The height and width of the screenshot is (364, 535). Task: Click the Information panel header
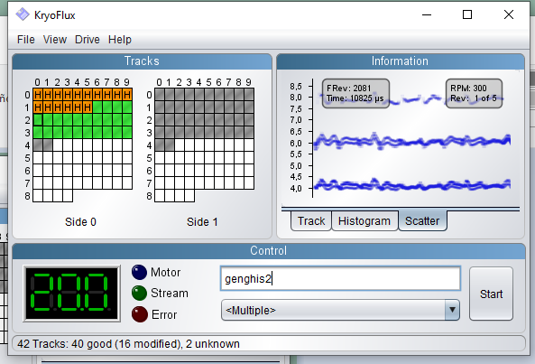click(x=401, y=61)
